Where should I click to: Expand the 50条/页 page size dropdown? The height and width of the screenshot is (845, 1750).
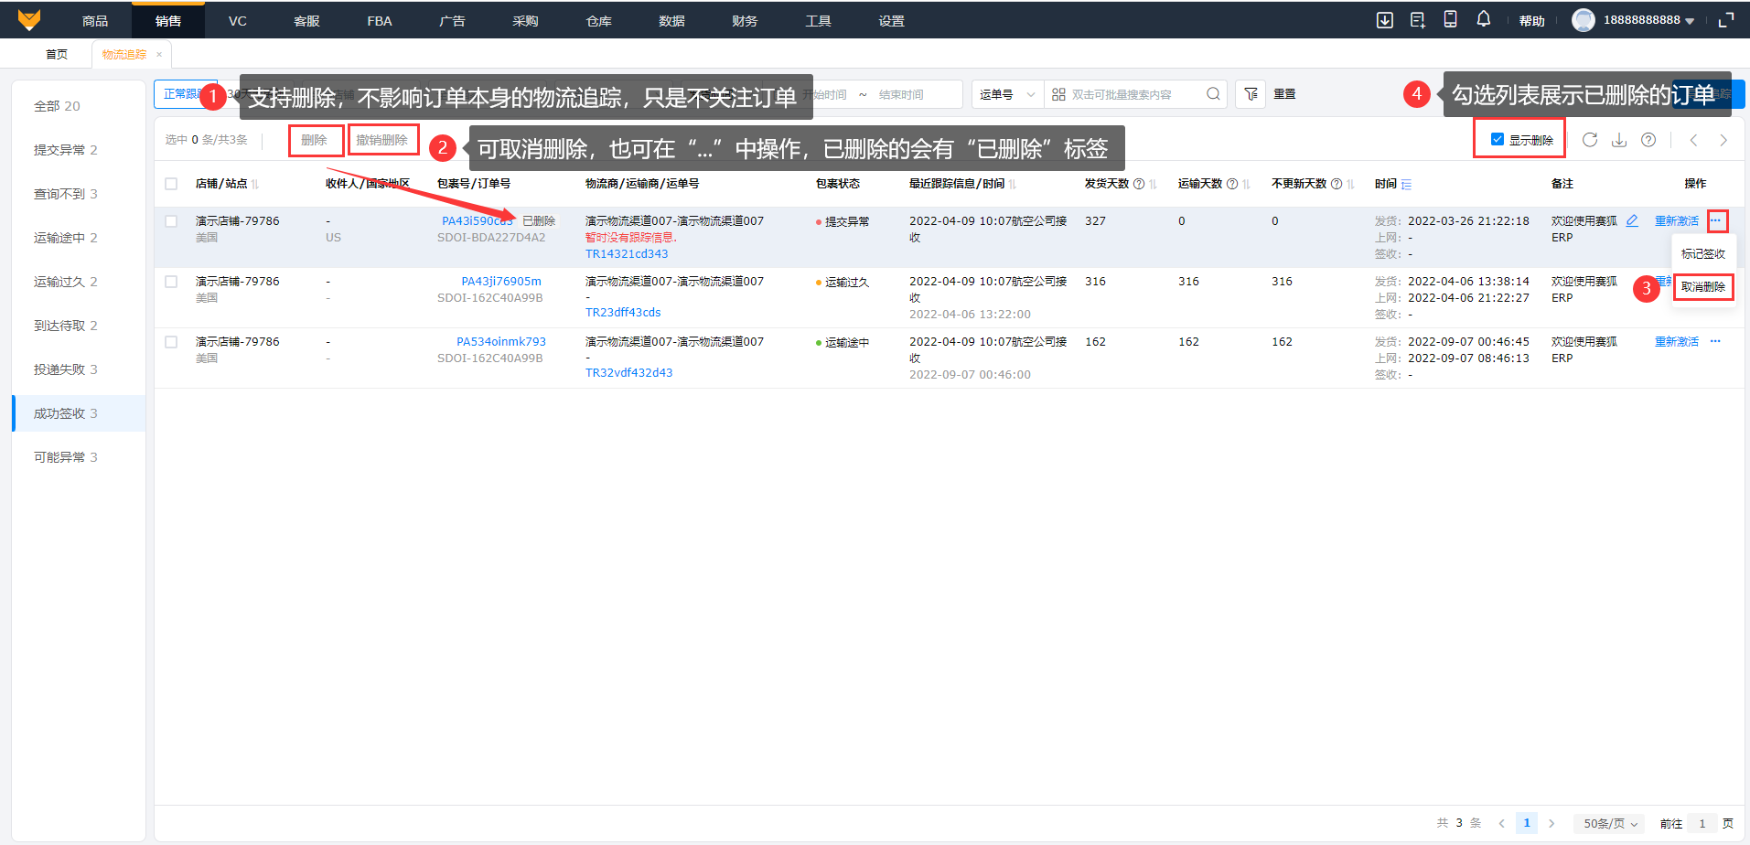coord(1610,824)
